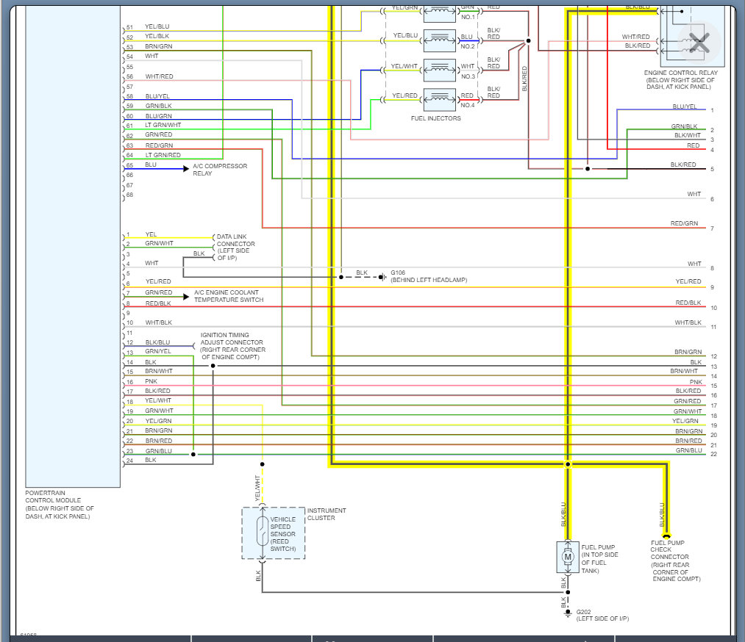This screenshot has width=745, height=642.
Task: Click the A/C compressor relay arrow
Action: (x=186, y=169)
